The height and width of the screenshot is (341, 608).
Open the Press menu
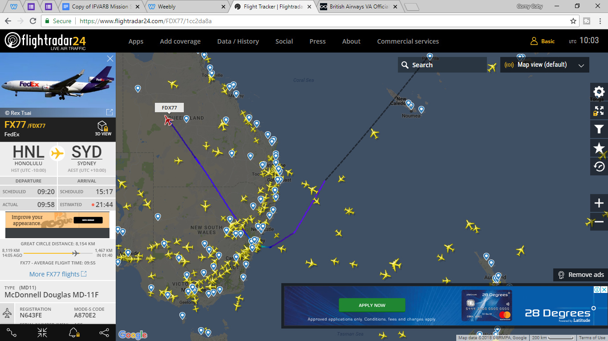pos(317,41)
